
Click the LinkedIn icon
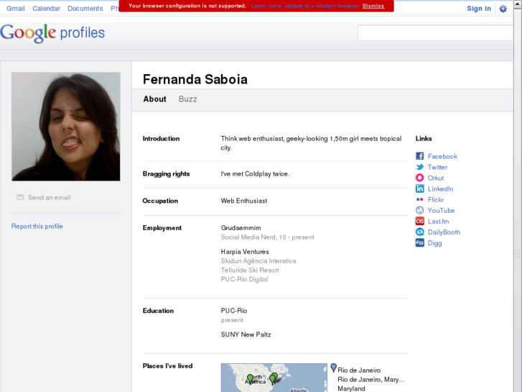(420, 188)
